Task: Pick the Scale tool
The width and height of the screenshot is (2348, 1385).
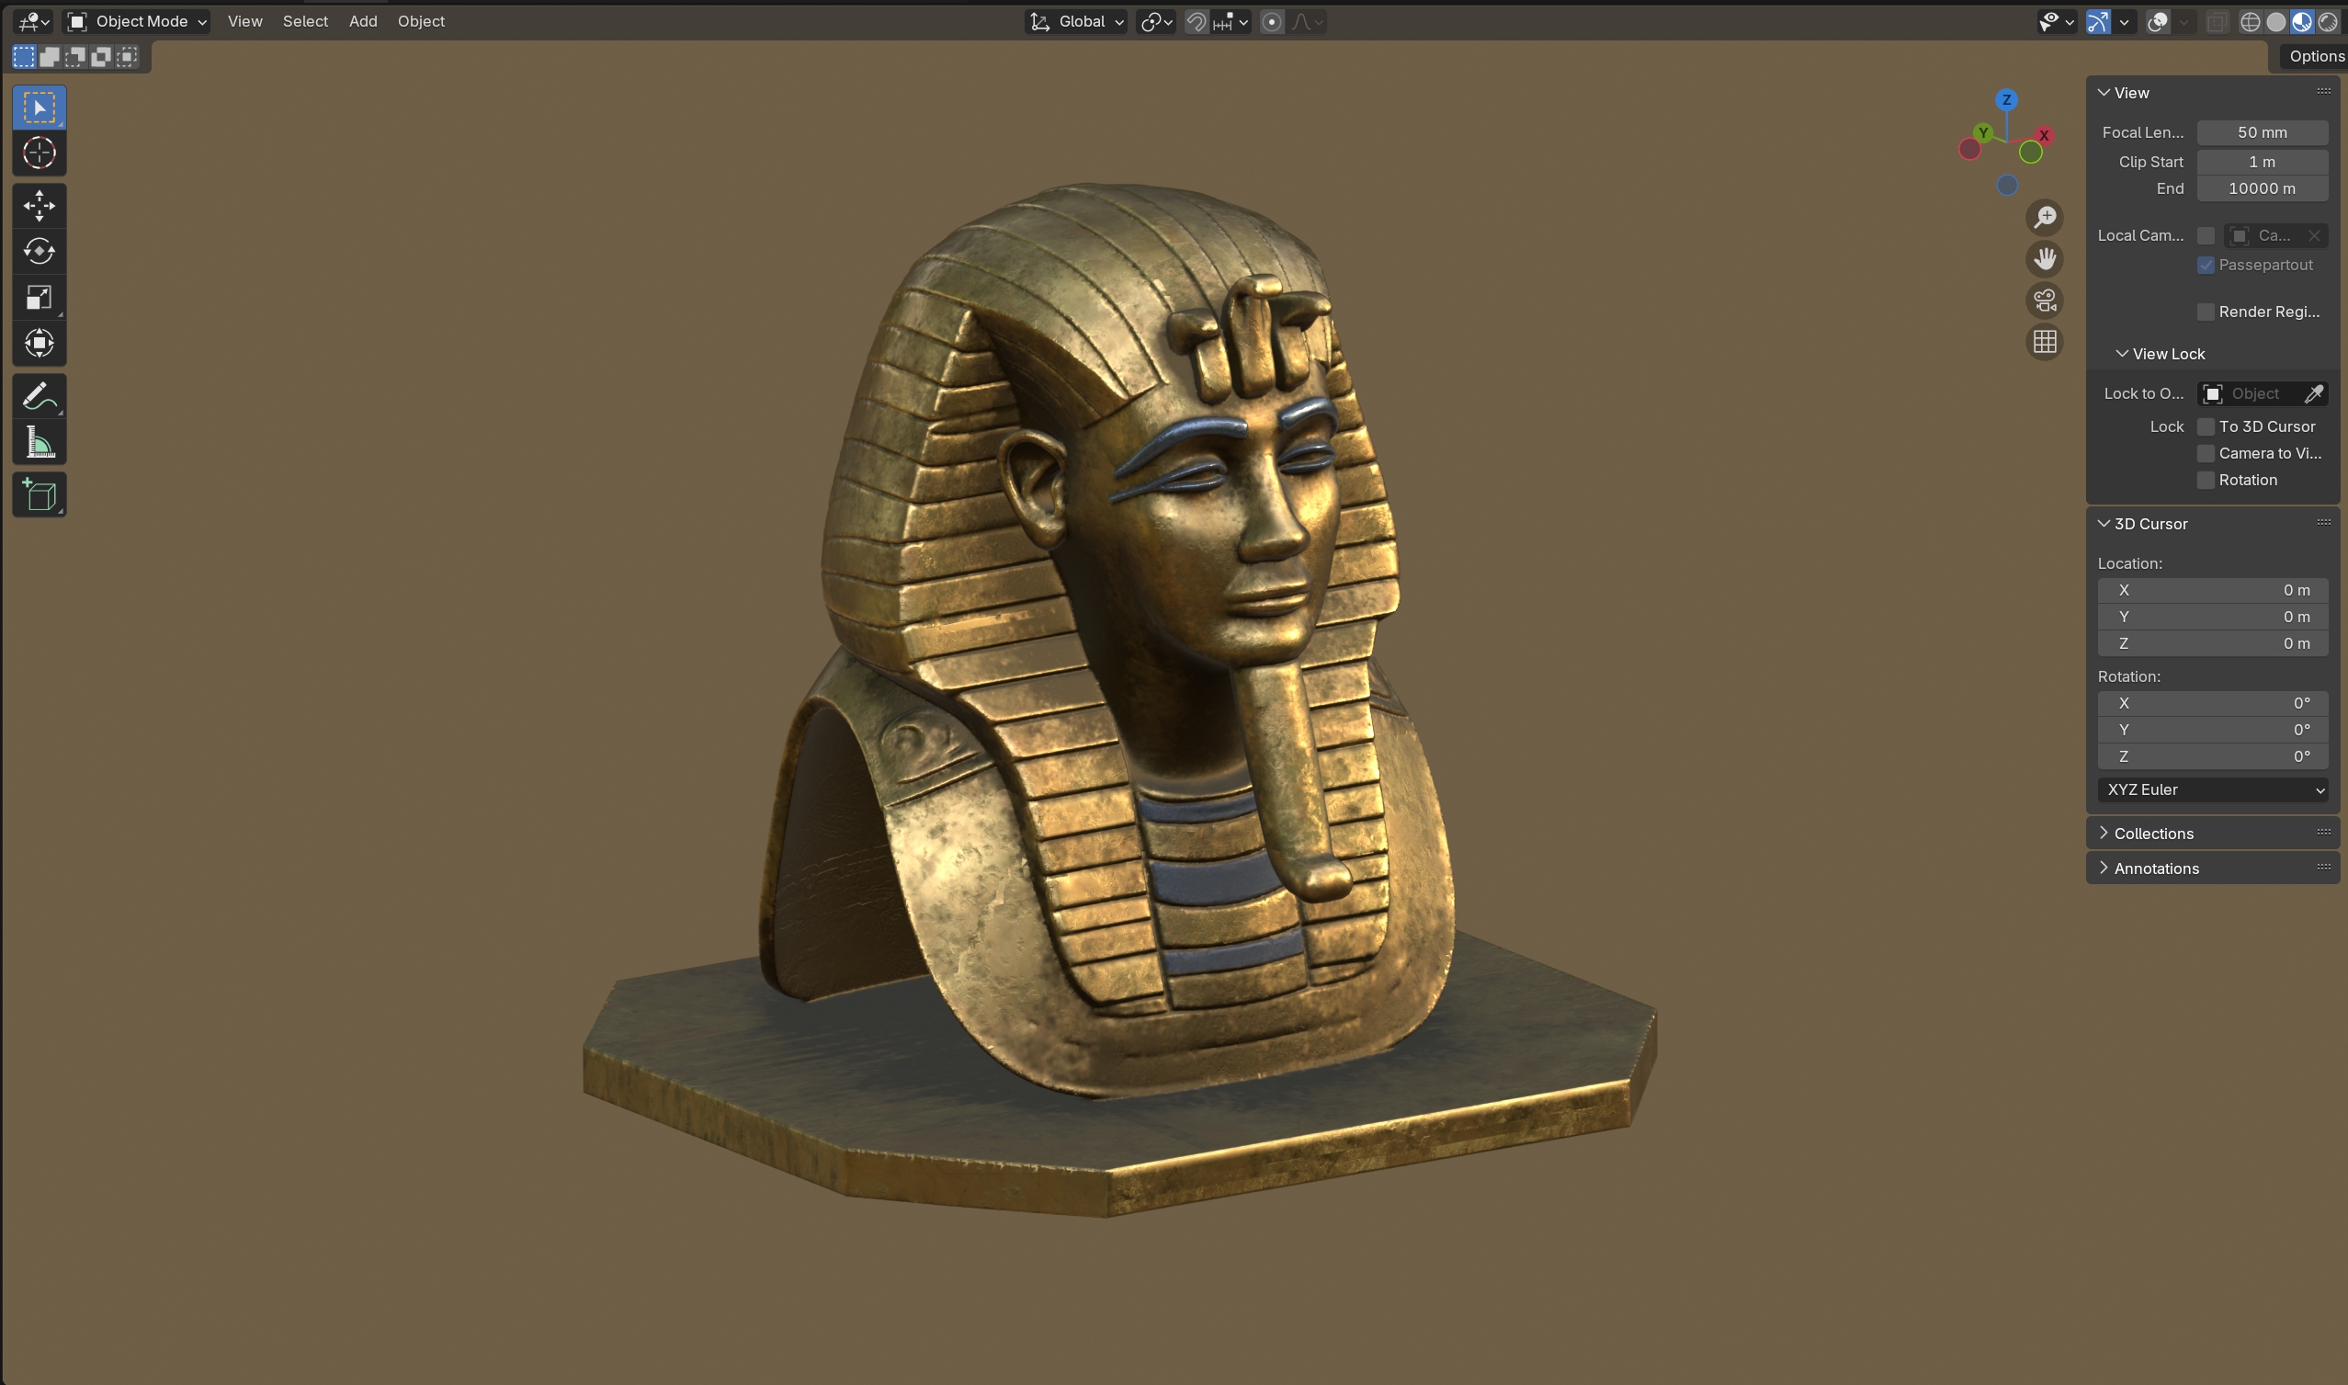Action: 40,298
